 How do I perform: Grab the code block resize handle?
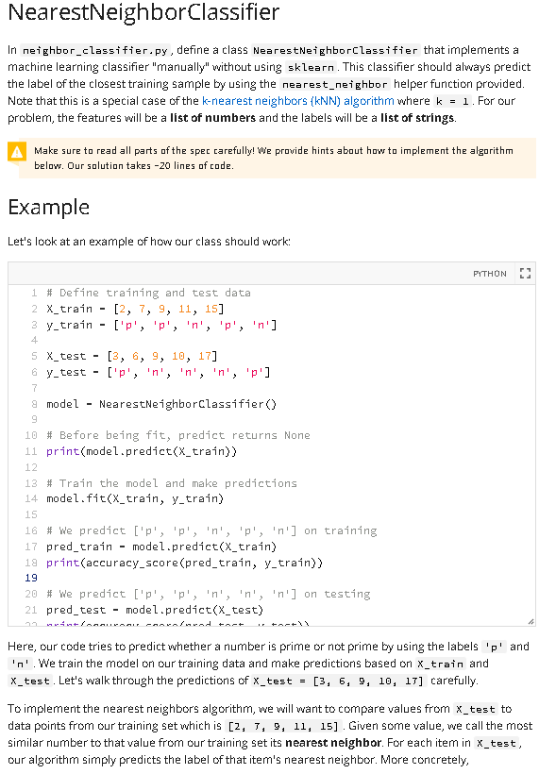(531, 621)
